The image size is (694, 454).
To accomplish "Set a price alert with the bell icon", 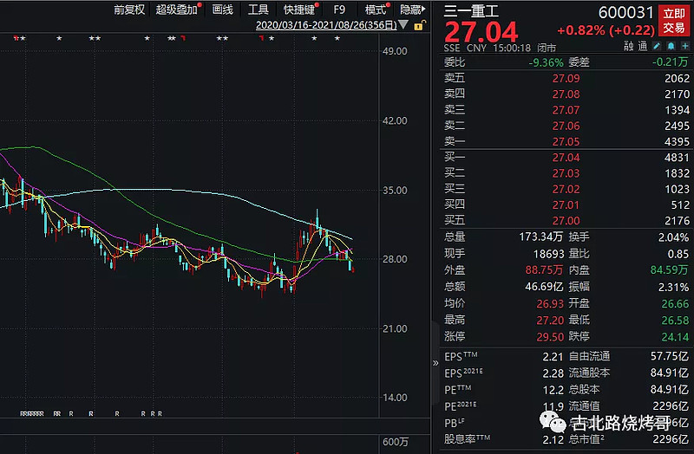I will (x=671, y=46).
